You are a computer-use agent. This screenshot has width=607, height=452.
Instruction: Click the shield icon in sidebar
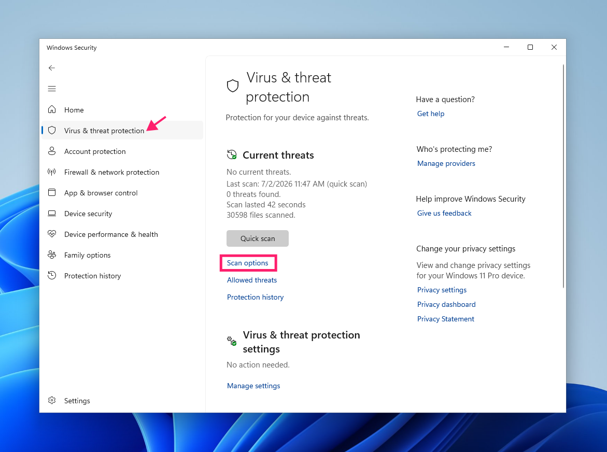(52, 131)
